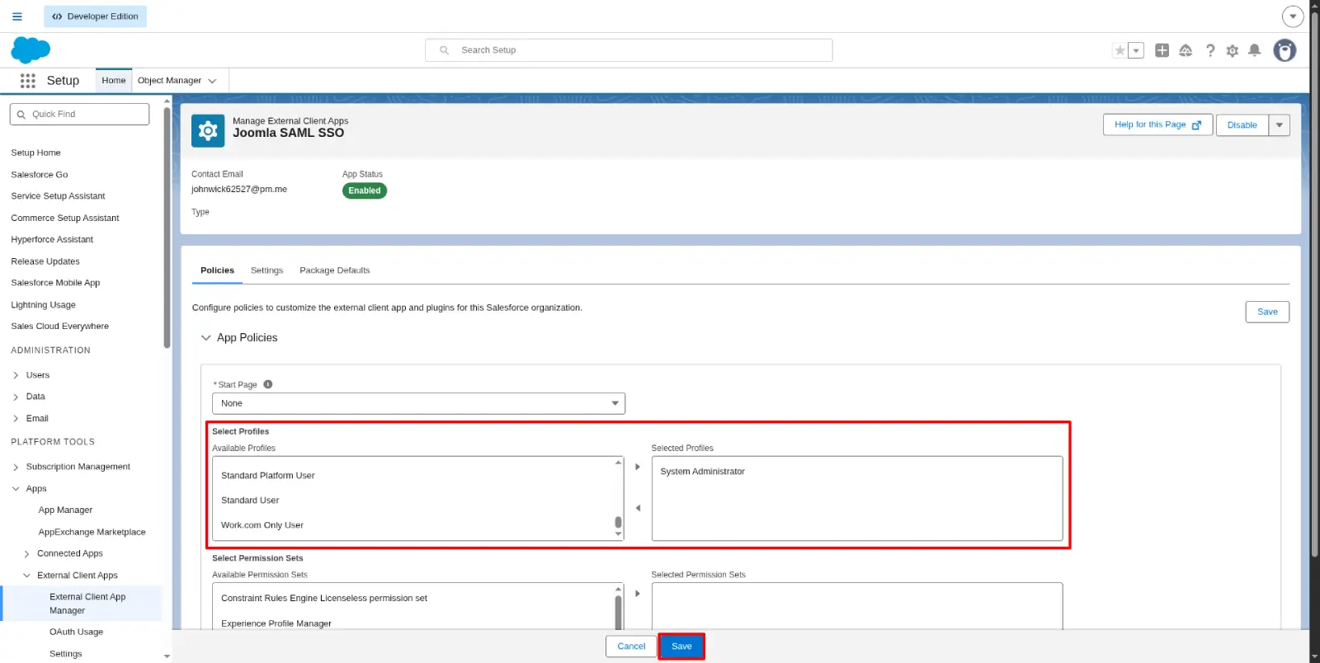Open the Package Defaults tab
Viewport: 1320px width, 663px height.
(335, 270)
